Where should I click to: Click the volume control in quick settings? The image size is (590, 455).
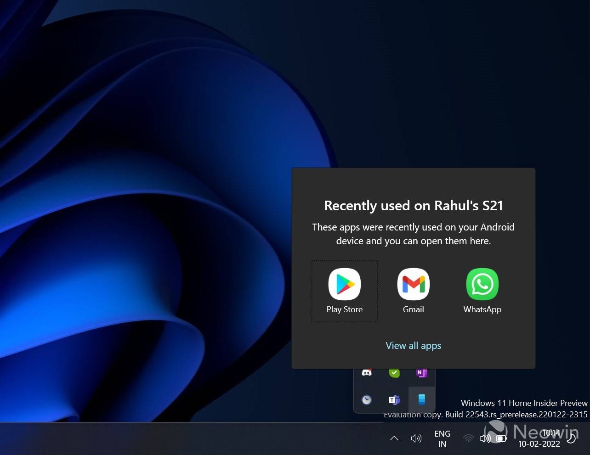pos(485,438)
